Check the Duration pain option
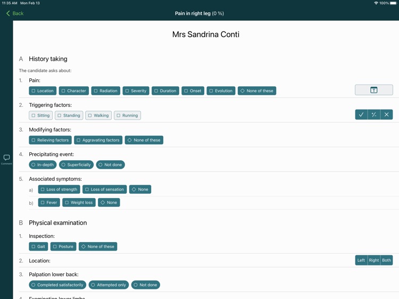Image resolution: width=399 pixels, height=299 pixels. tap(165, 91)
